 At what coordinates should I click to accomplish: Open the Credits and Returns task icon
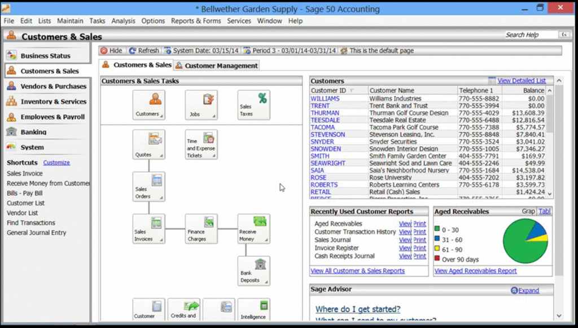(184, 309)
